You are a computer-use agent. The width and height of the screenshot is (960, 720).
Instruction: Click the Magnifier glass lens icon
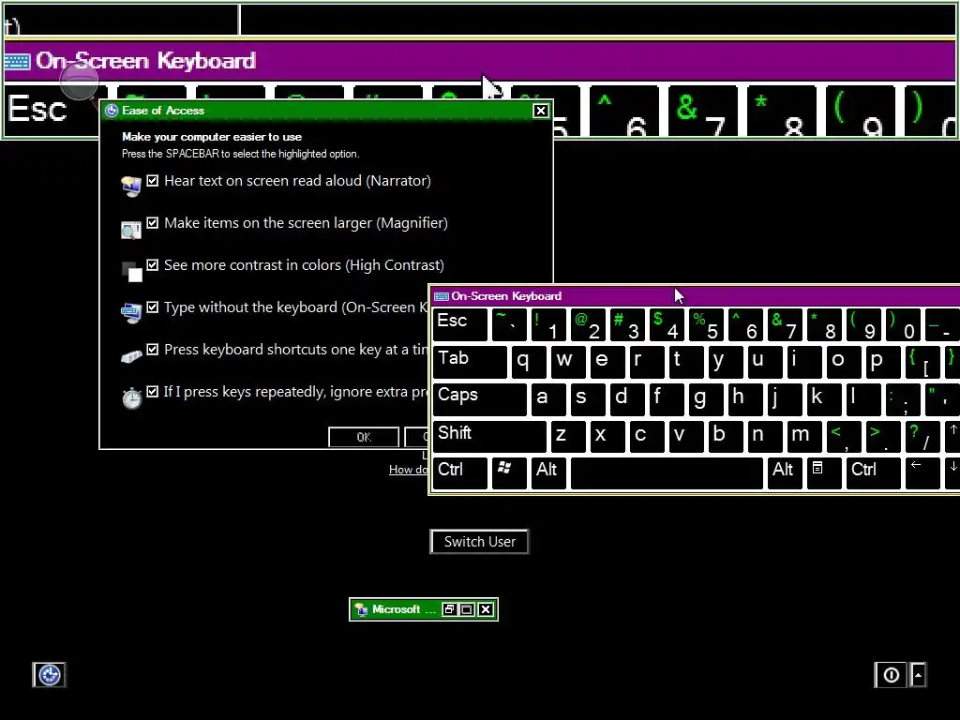coord(79,81)
